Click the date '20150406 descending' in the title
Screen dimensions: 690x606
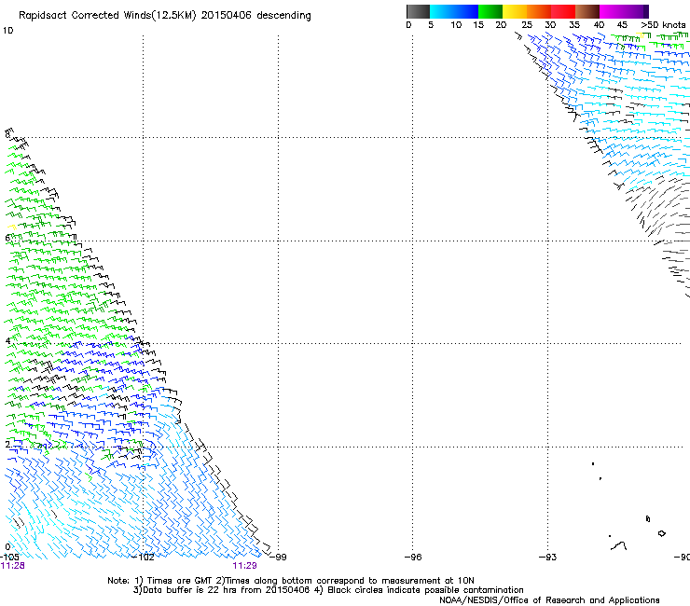pyautogui.click(x=255, y=16)
